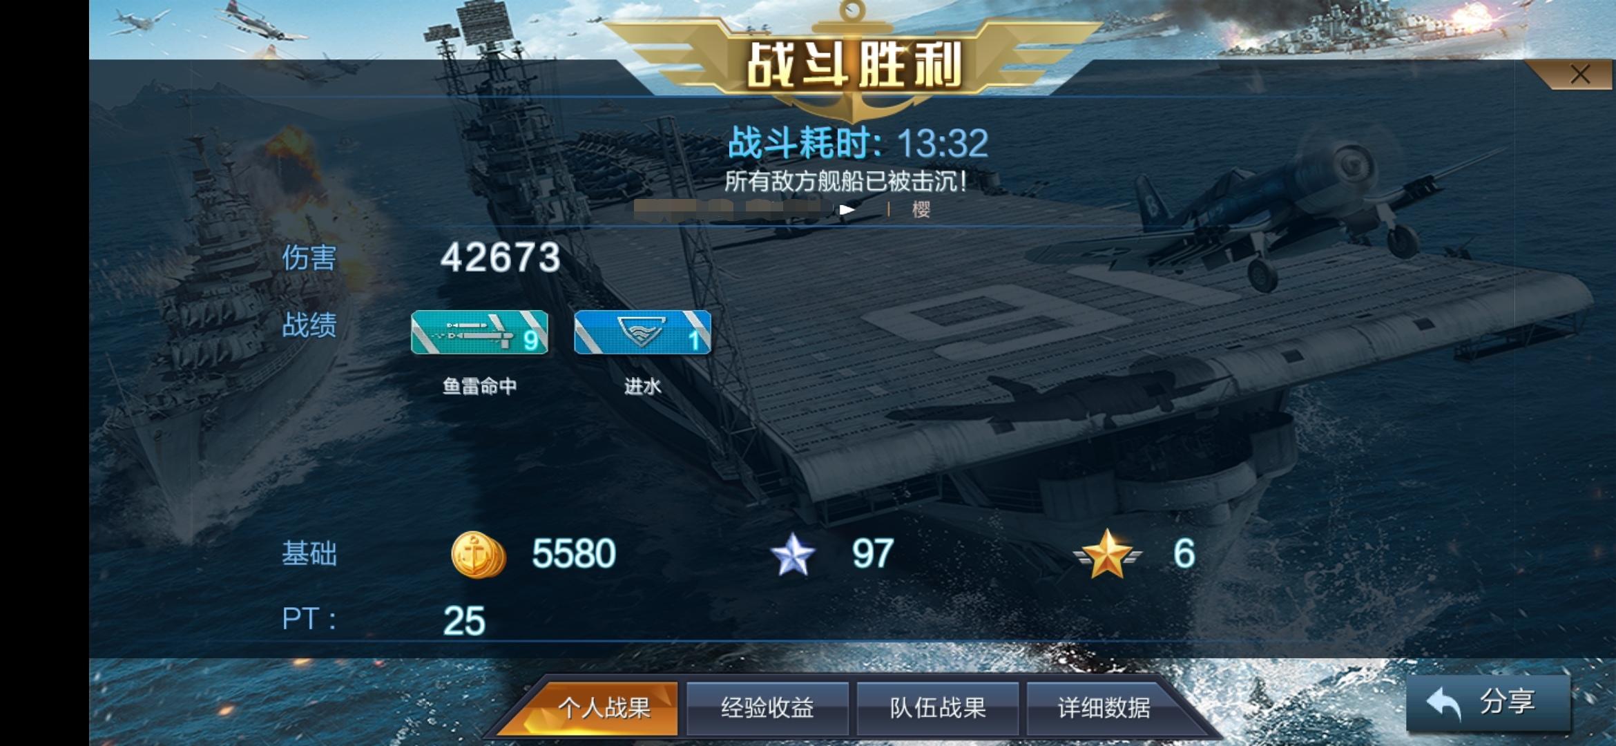This screenshot has width=1616, height=746.
Task: Click the 分享 share button
Action: pos(1488,703)
